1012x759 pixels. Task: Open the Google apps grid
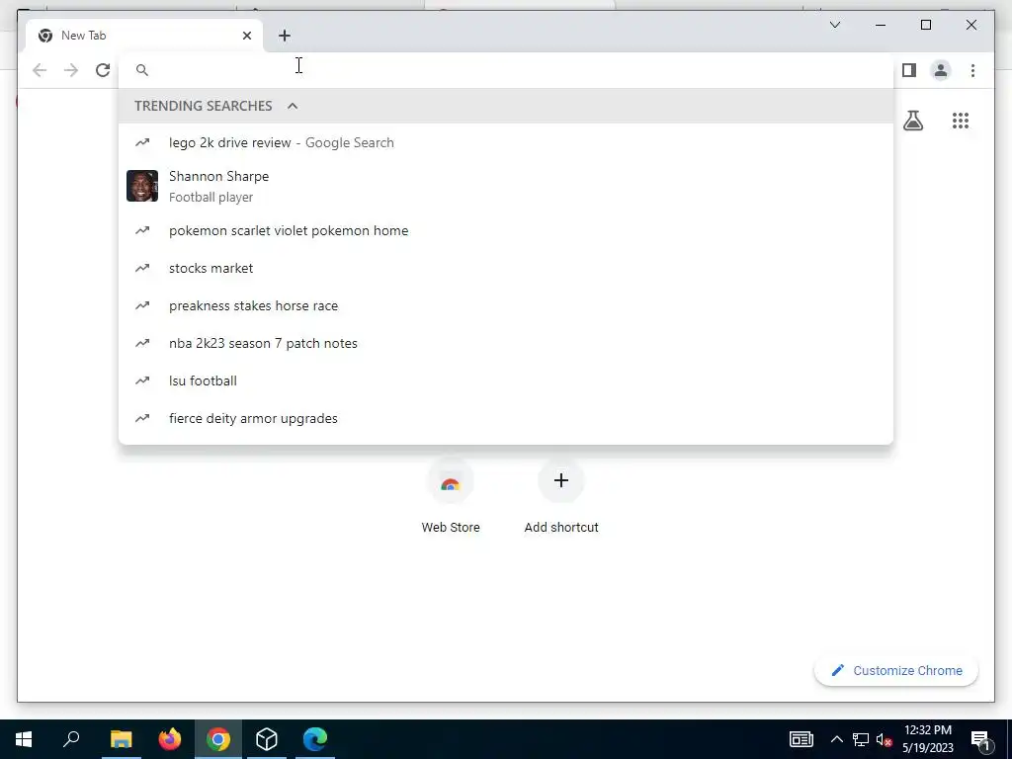[x=961, y=121]
